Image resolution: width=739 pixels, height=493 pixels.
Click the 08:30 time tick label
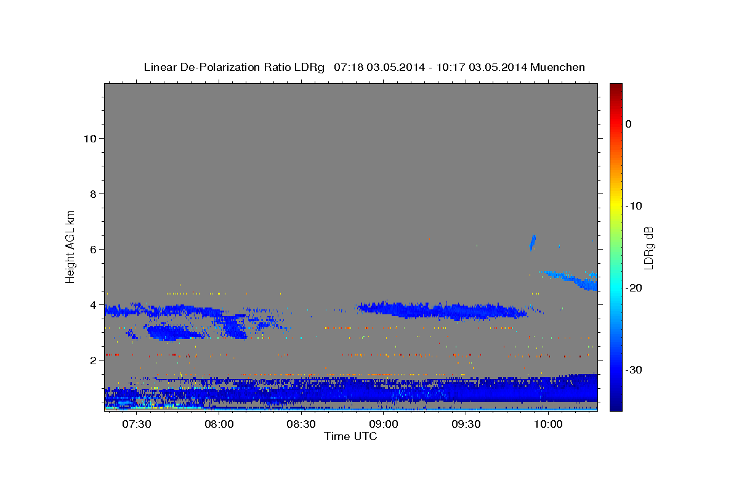click(301, 424)
